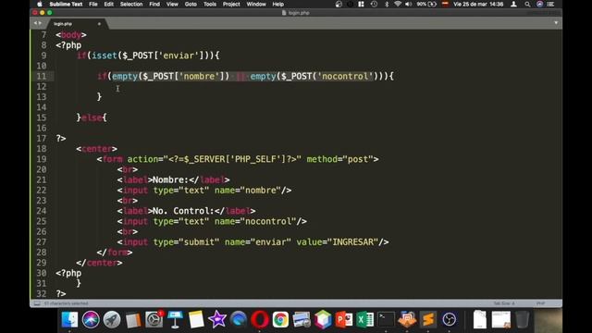
Task: Launch Siri from the Dock
Action: [91, 319]
